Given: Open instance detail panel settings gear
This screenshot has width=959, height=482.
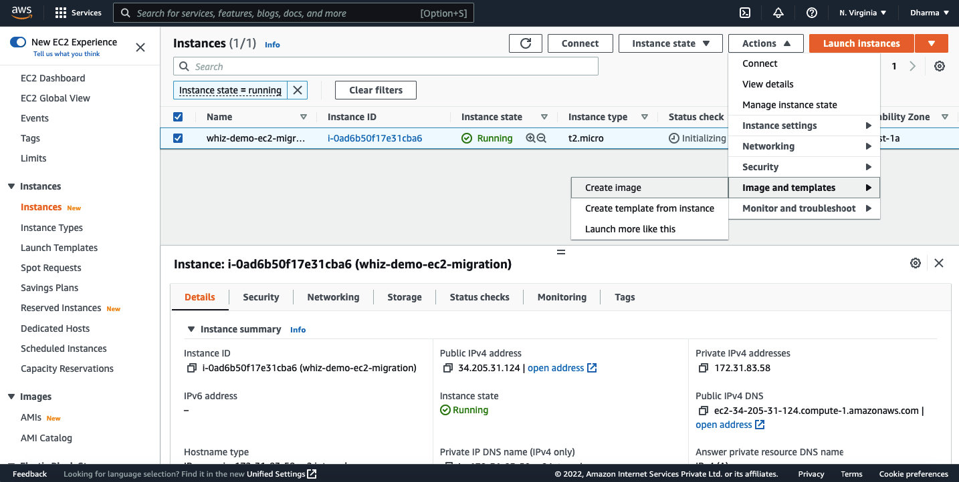Looking at the screenshot, I should point(916,263).
